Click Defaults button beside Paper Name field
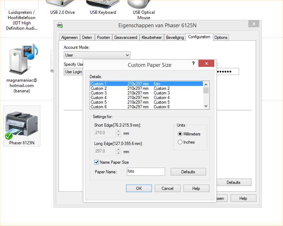Screen dimensions: 283x226 [188, 172]
